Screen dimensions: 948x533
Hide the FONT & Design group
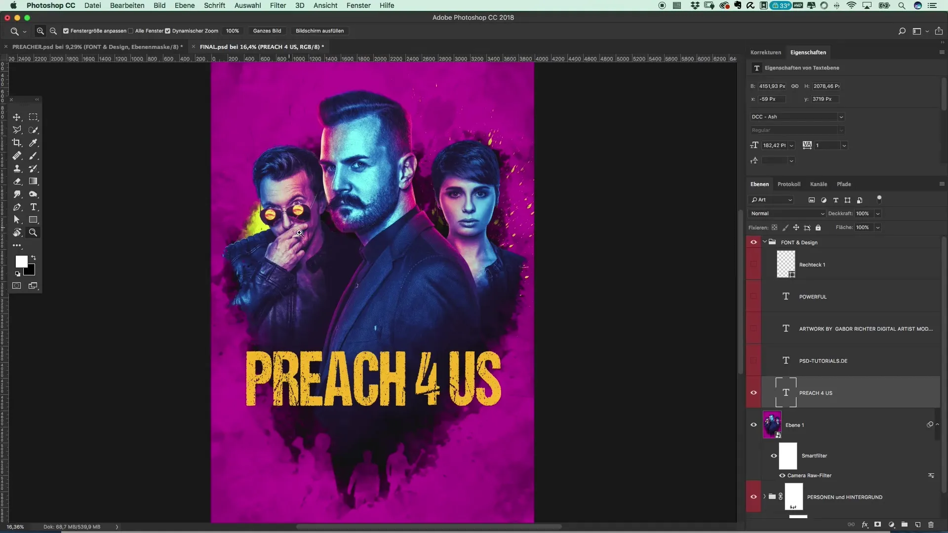click(753, 242)
